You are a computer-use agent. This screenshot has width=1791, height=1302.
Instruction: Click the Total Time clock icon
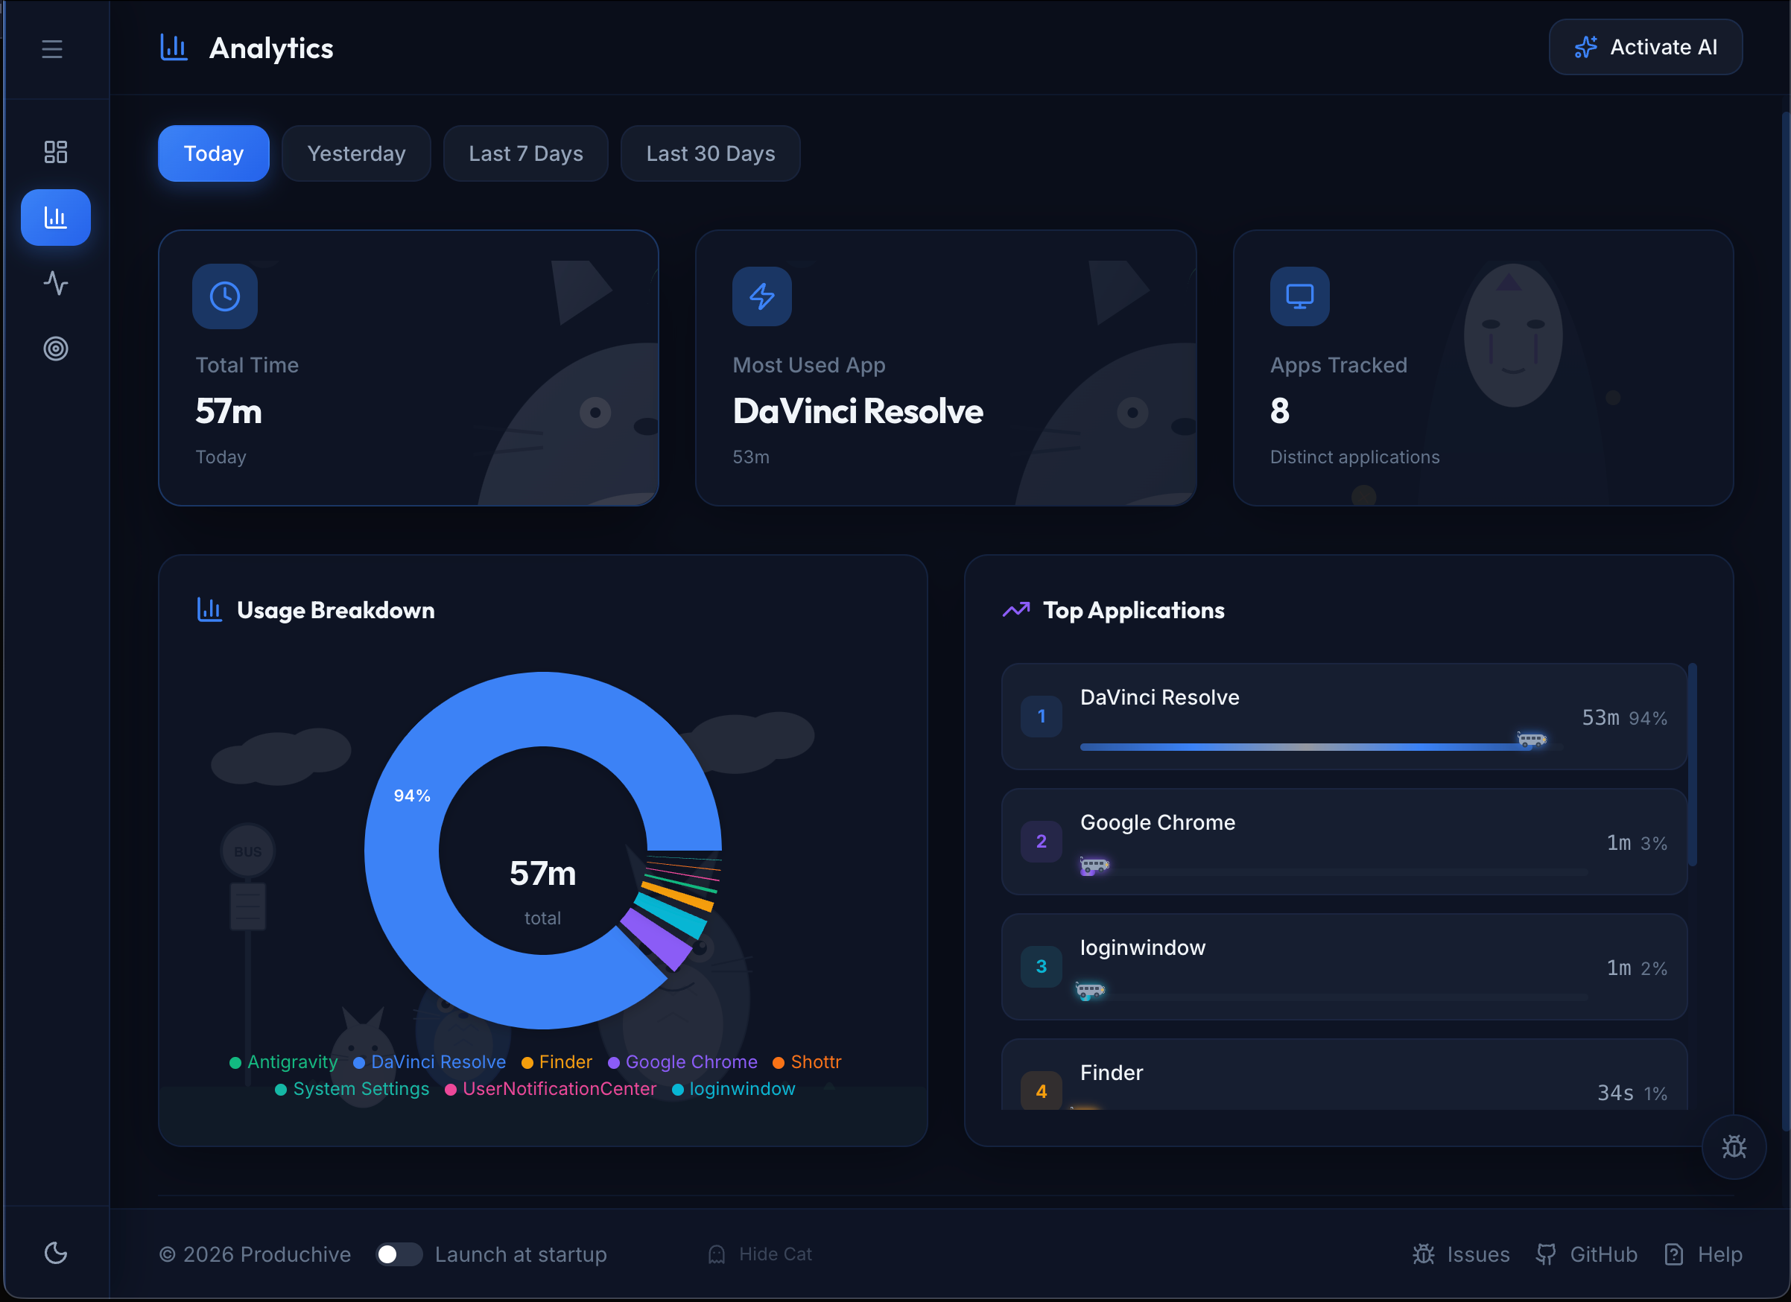225,296
